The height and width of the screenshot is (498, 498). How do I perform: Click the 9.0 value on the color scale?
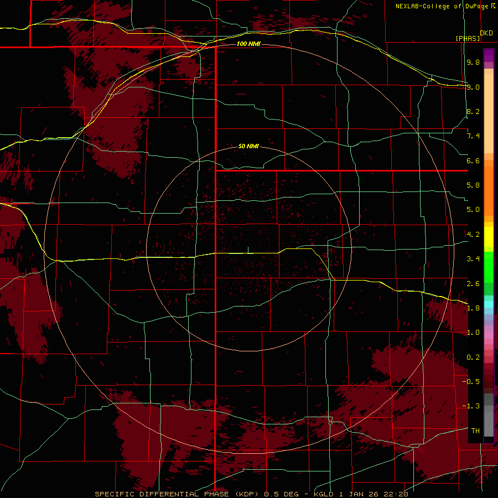pyautogui.click(x=473, y=87)
